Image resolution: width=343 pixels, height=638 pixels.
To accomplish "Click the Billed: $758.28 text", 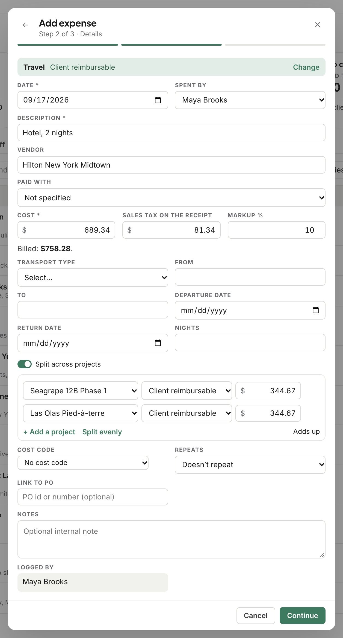I will coord(45,248).
